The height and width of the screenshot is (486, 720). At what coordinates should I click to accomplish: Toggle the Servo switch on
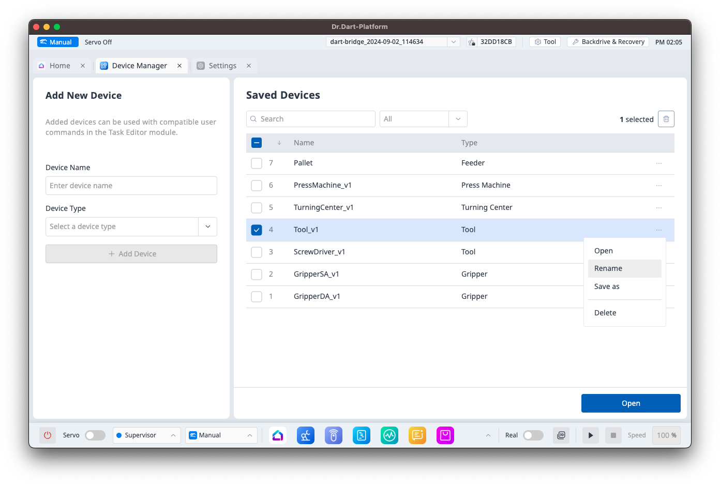pyautogui.click(x=95, y=435)
